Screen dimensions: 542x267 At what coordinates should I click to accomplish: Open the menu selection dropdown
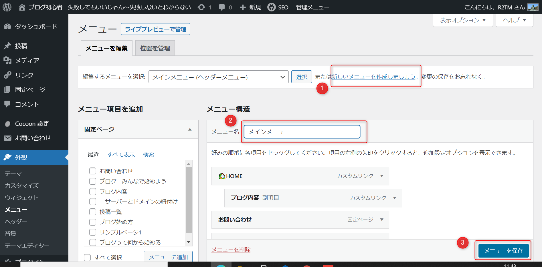pos(218,77)
